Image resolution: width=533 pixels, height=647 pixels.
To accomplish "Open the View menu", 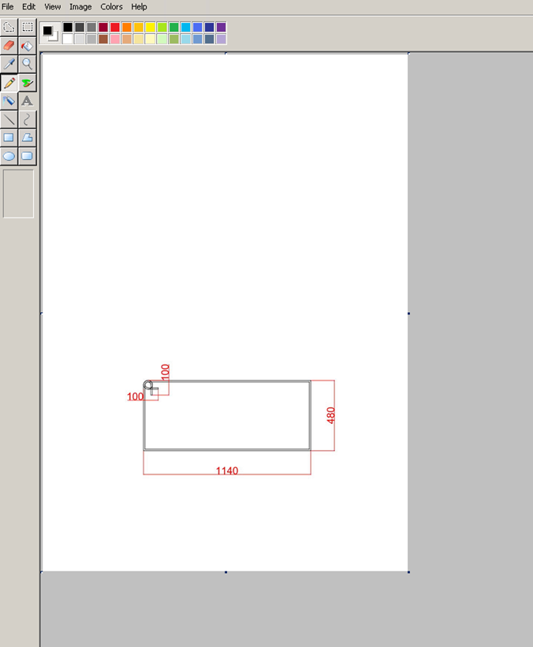I will coord(53,6).
